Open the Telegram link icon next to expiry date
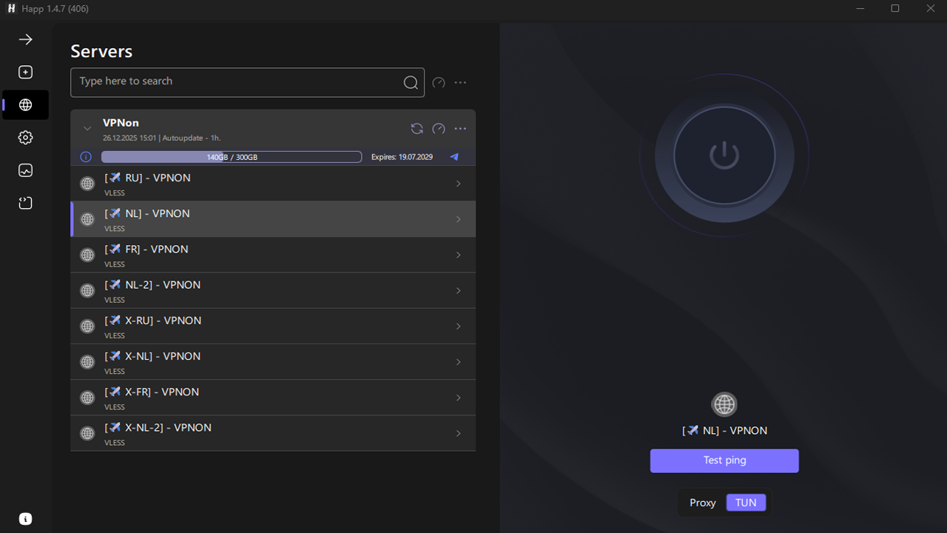This screenshot has width=947, height=533. click(454, 156)
